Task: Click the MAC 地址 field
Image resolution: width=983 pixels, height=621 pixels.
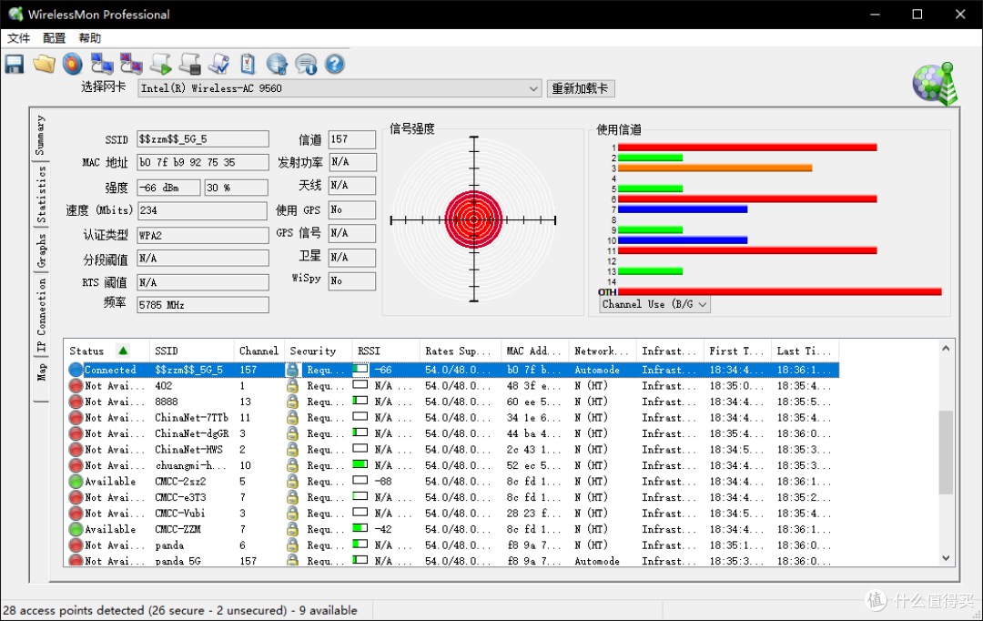Action: click(203, 162)
